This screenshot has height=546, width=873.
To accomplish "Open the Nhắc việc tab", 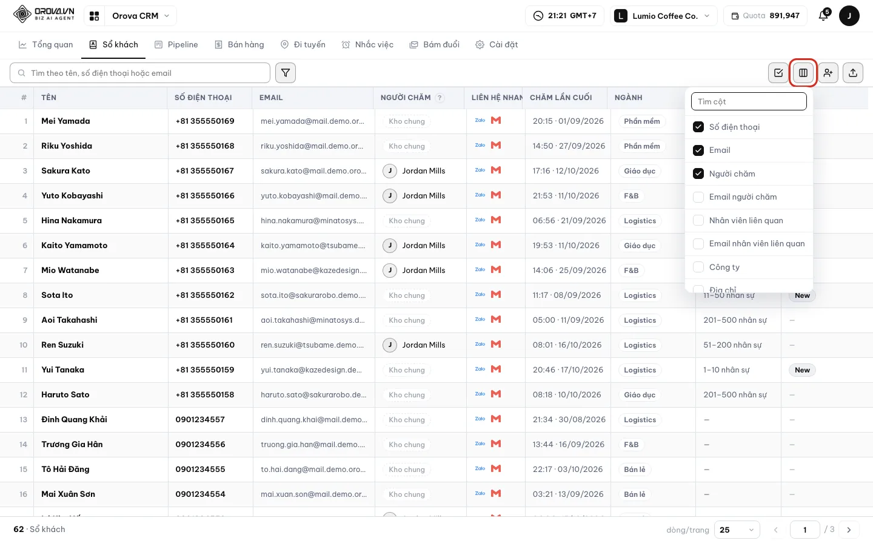I will 368,45.
